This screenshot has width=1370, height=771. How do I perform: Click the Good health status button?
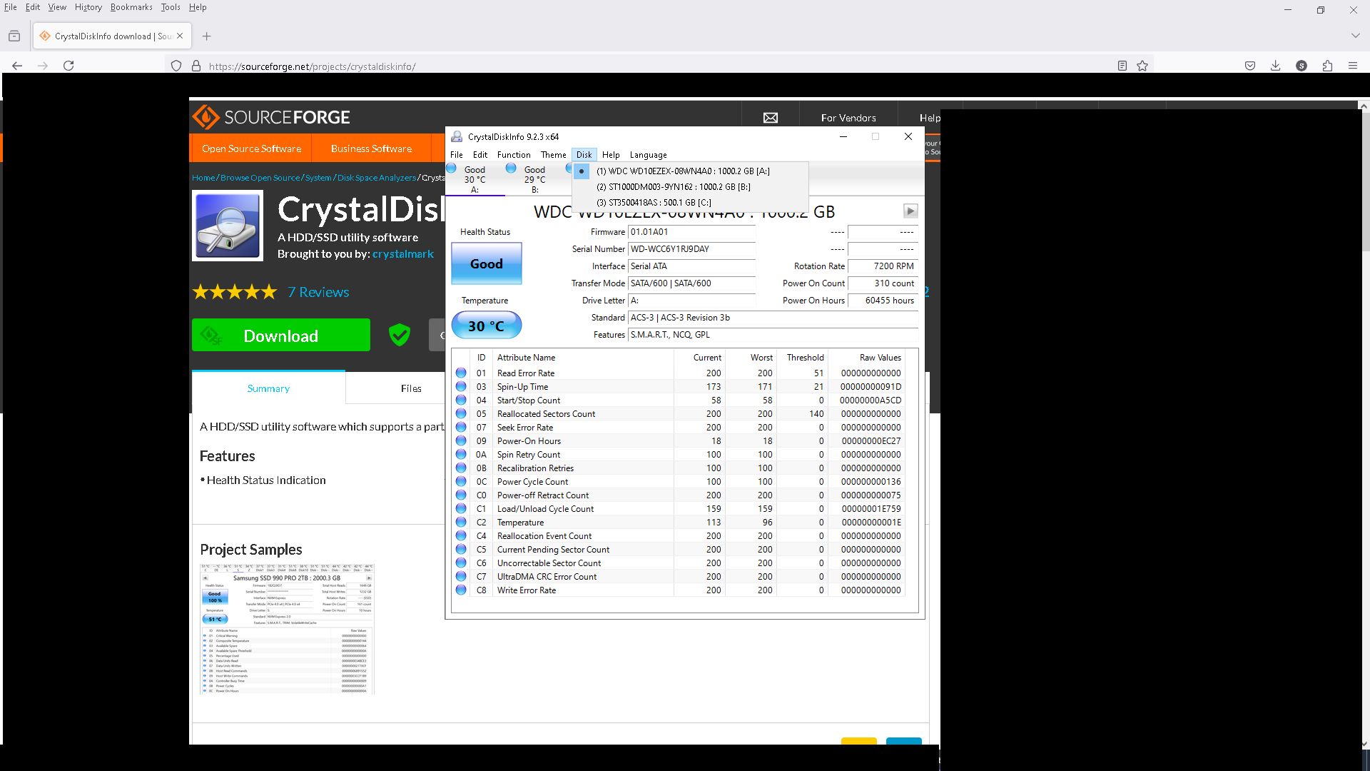pyautogui.click(x=487, y=264)
